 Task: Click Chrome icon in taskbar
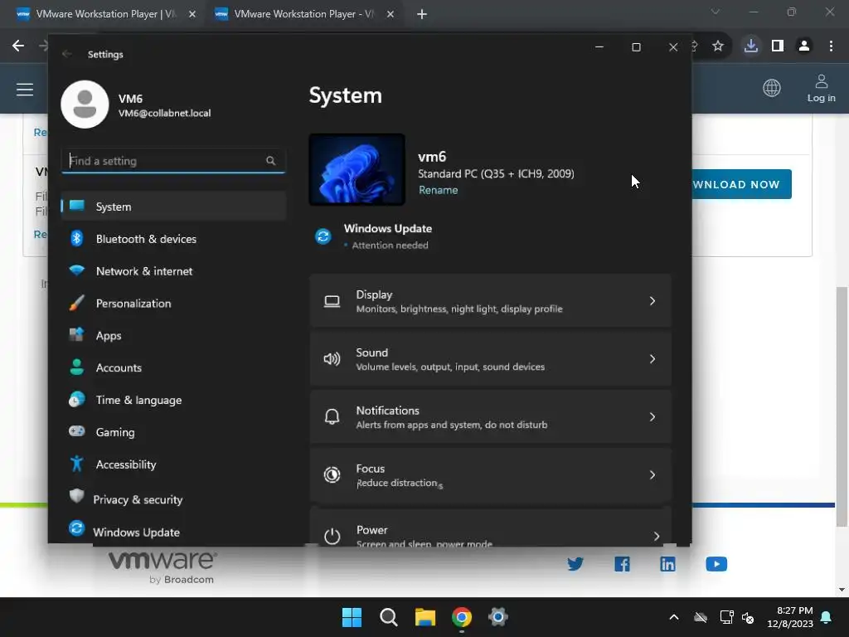462,617
